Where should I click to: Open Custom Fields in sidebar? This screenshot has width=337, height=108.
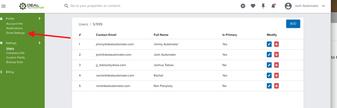pyautogui.click(x=16, y=57)
